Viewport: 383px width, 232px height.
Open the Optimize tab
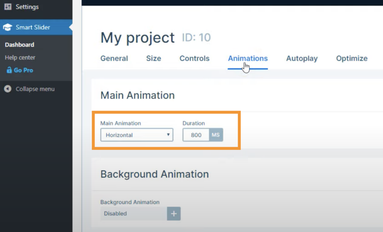coord(352,58)
